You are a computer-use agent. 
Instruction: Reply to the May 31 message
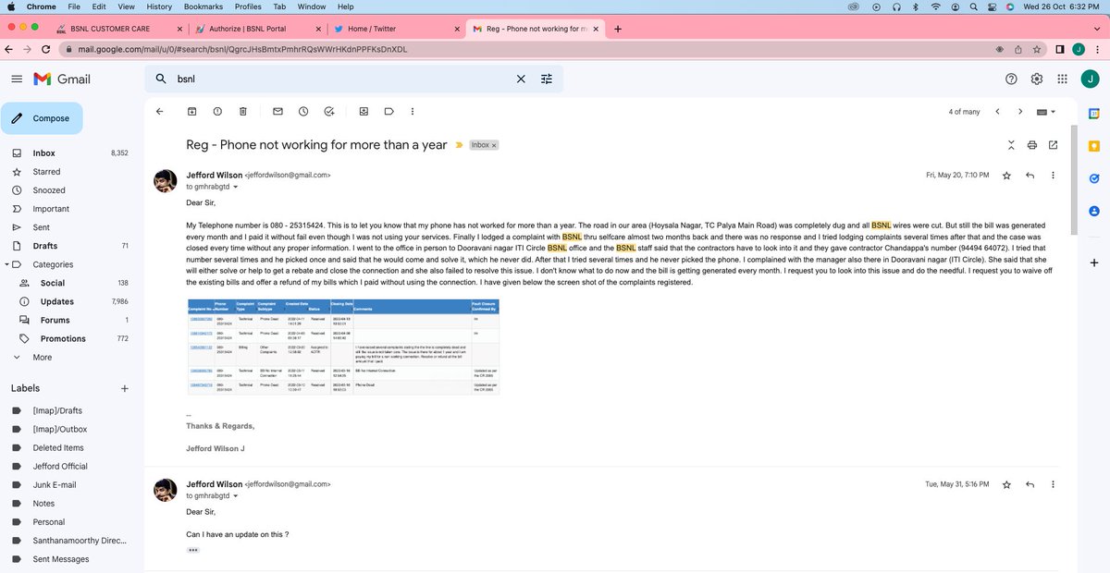click(1030, 484)
